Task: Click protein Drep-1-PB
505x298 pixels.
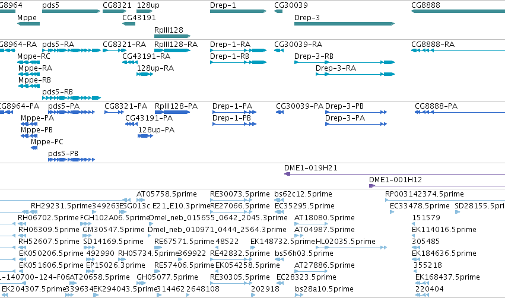Action: point(234,124)
